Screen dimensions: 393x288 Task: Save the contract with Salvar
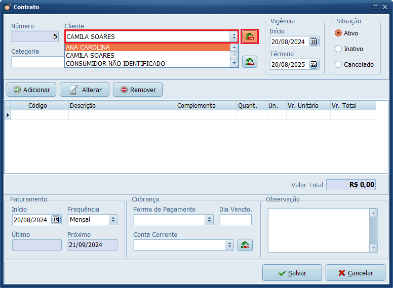292,273
